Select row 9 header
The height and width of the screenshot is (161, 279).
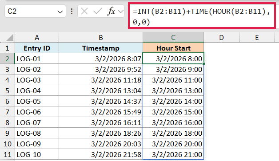click(x=7, y=133)
